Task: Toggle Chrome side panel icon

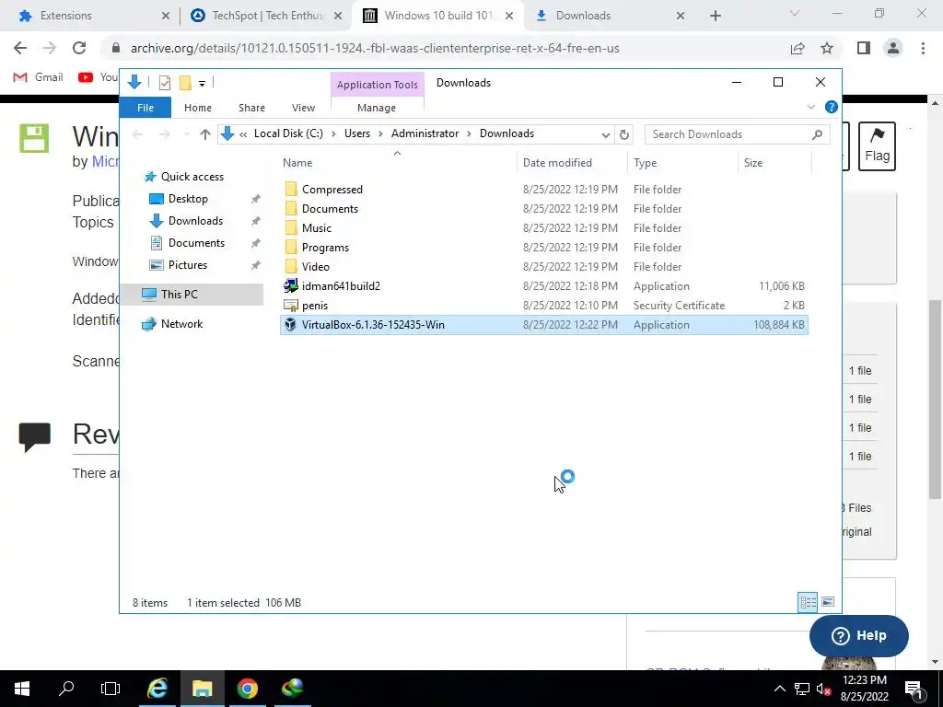Action: 864,48
